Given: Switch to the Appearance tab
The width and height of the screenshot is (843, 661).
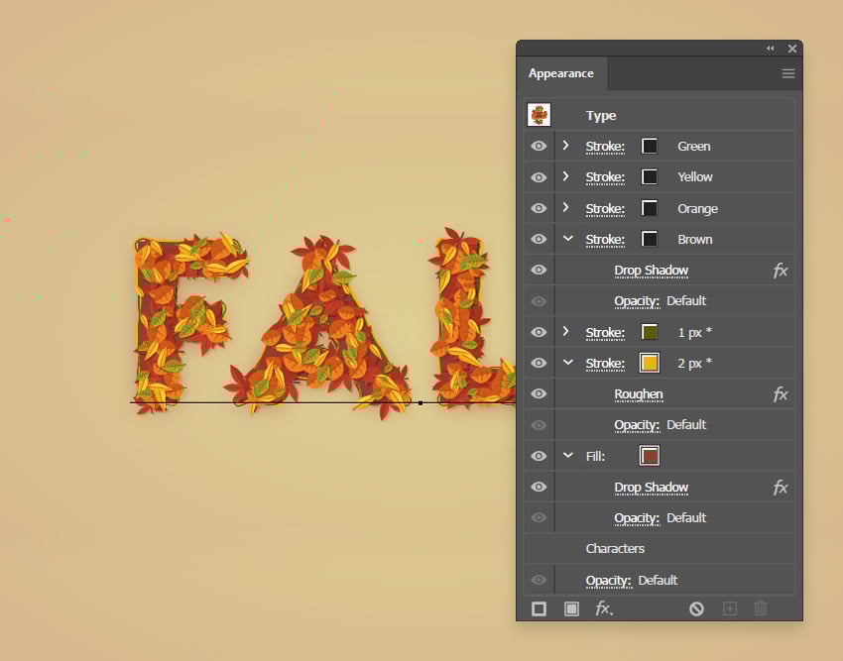Looking at the screenshot, I should (x=561, y=73).
